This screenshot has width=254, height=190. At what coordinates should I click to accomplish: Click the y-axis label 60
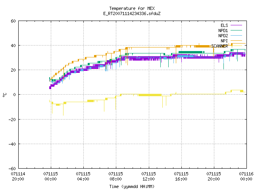pyautogui.click(x=13, y=21)
